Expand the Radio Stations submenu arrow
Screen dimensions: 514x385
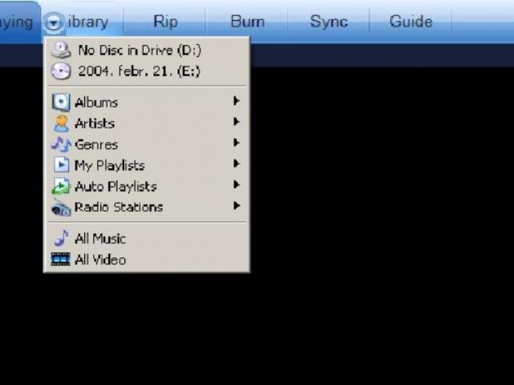(x=236, y=206)
